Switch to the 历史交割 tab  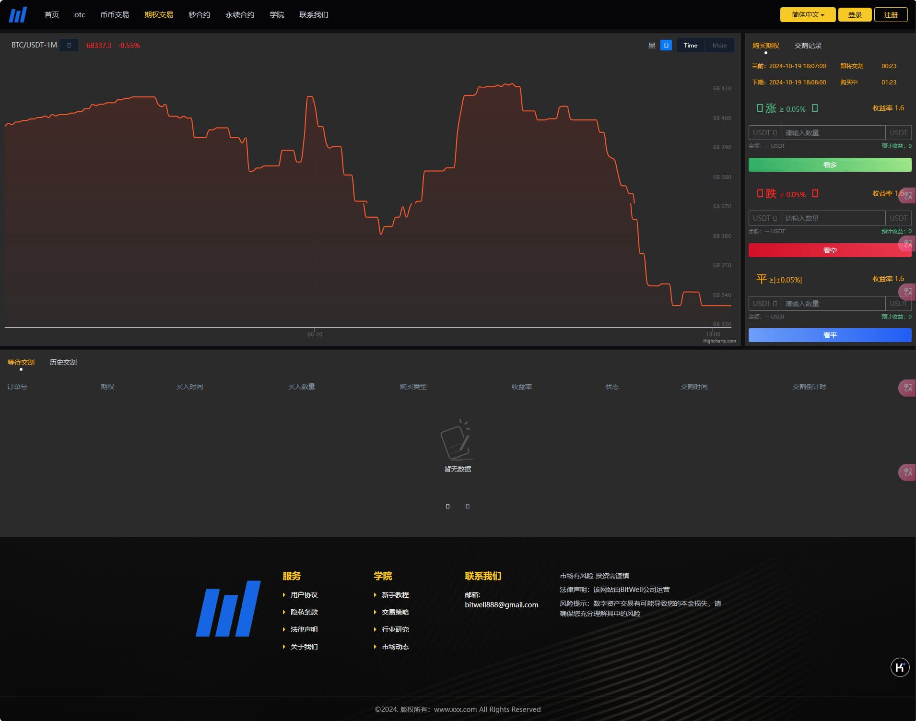click(x=63, y=362)
